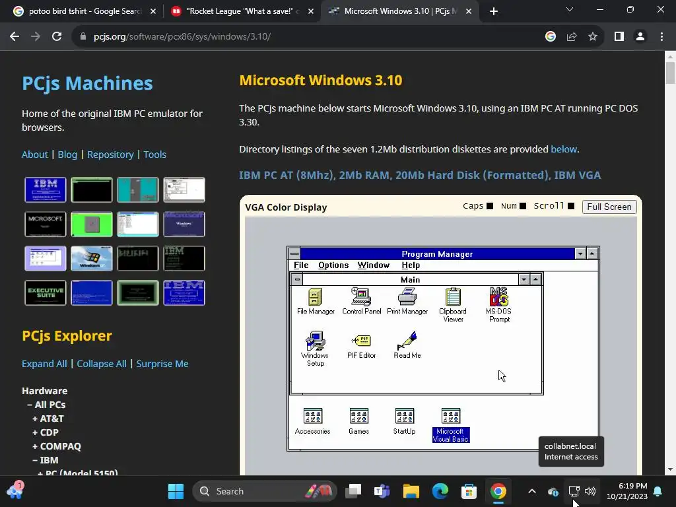Collapse the All PCs tree item
This screenshot has height=507, width=676.
tap(46, 405)
